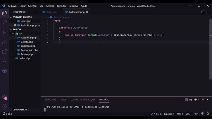Open Source Control view

(x=4, y=32)
